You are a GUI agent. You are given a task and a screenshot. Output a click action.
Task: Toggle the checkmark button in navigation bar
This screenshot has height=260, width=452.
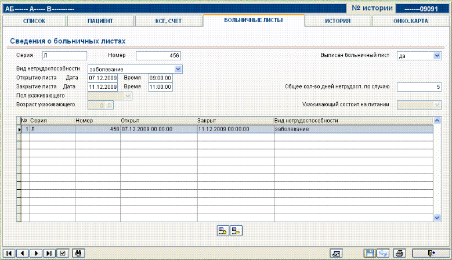[x=63, y=253]
